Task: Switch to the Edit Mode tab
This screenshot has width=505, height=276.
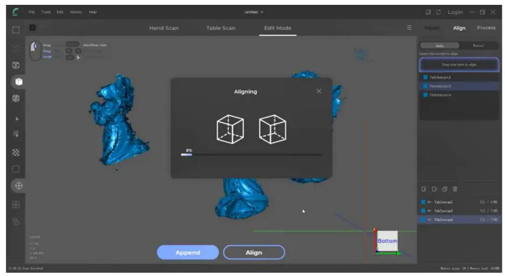Action: pos(278,28)
